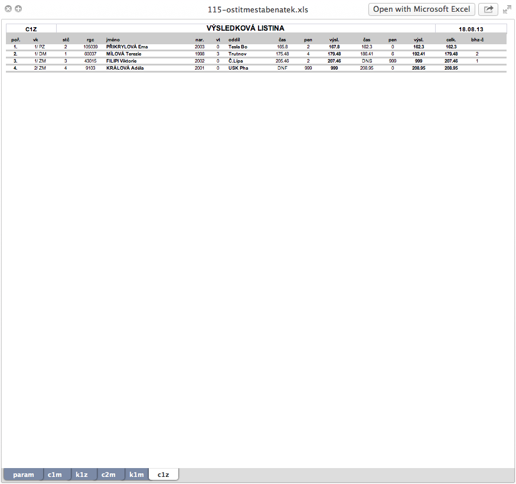The height and width of the screenshot is (484, 516).
Task: Click the date 18.08.13
Action: (x=471, y=30)
